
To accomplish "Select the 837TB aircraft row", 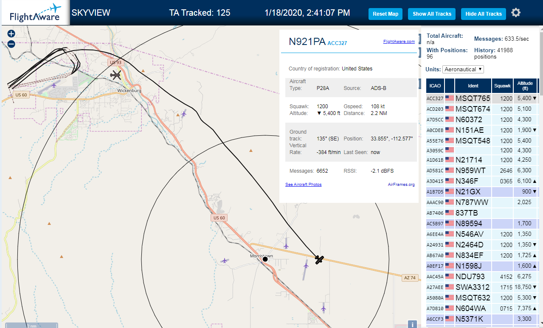I will coord(482,213).
